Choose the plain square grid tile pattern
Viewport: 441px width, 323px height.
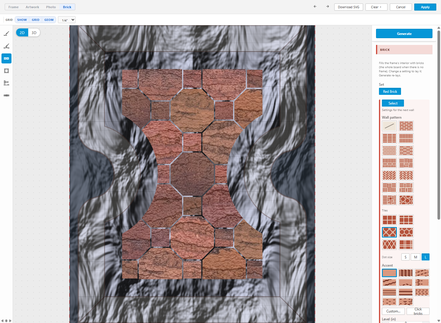(389, 220)
